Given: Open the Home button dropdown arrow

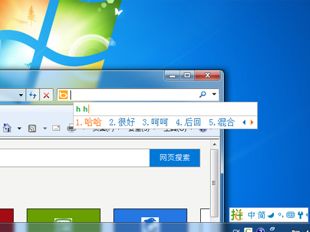Looking at the screenshot, I should pos(19,129).
